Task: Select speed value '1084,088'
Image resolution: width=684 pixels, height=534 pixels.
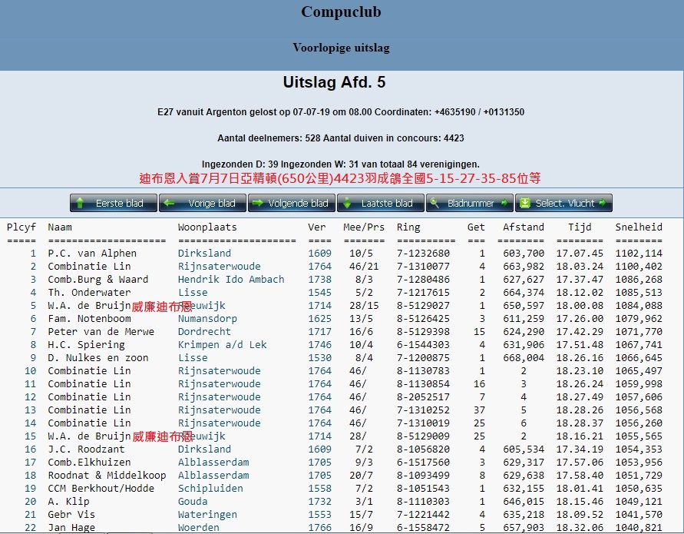Action: pyautogui.click(x=639, y=306)
